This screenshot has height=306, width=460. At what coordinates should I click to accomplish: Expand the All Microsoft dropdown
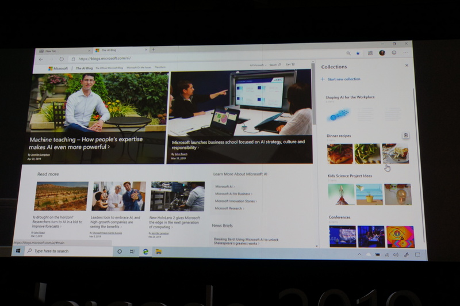[x=258, y=65]
